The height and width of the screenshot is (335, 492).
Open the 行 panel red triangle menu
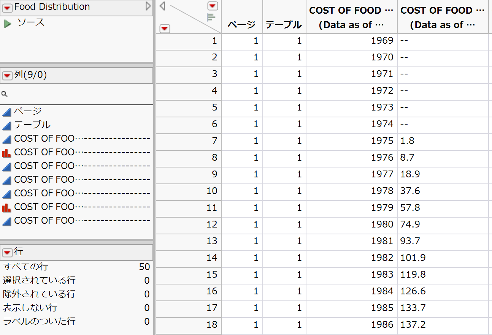pyautogui.click(x=7, y=252)
